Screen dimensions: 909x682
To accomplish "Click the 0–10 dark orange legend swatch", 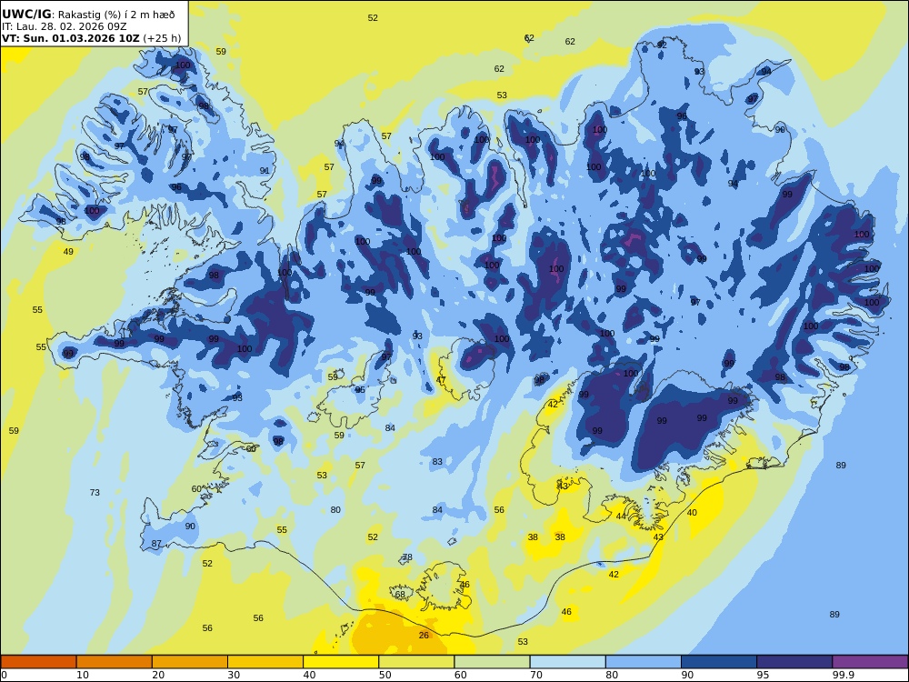I will [39, 662].
